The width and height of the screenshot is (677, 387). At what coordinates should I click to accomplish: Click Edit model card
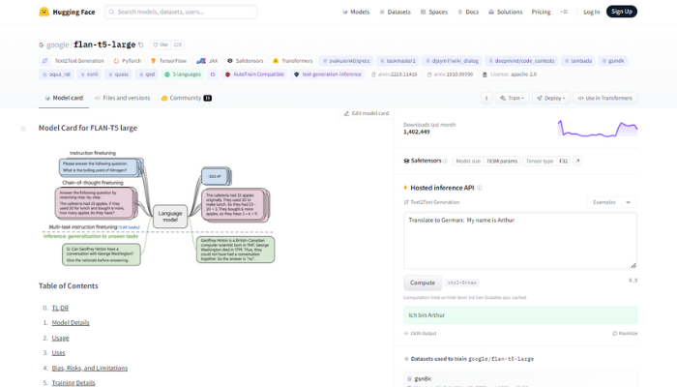pyautogui.click(x=367, y=113)
